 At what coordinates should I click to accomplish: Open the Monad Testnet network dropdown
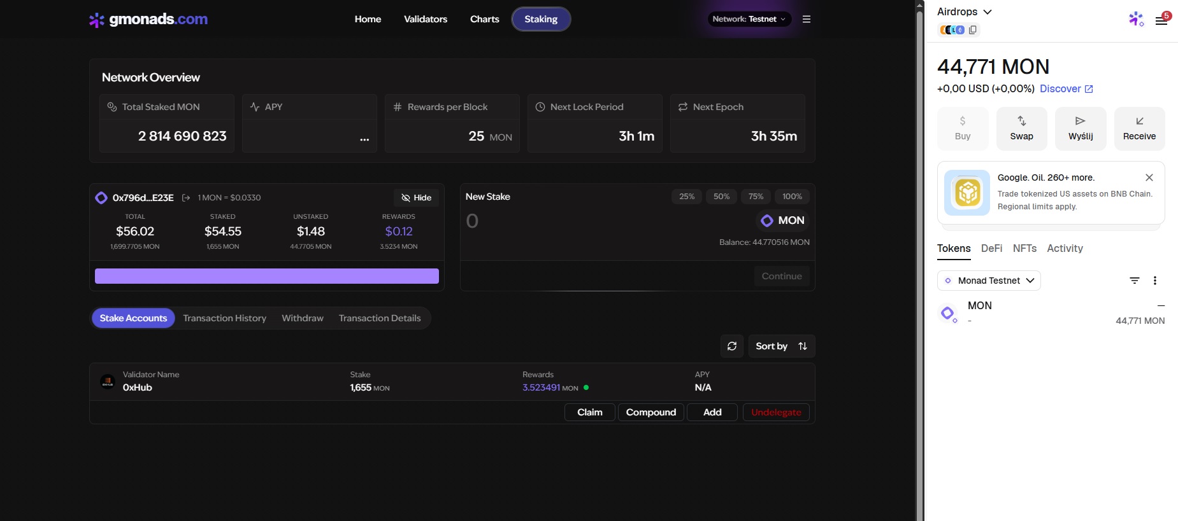(989, 281)
